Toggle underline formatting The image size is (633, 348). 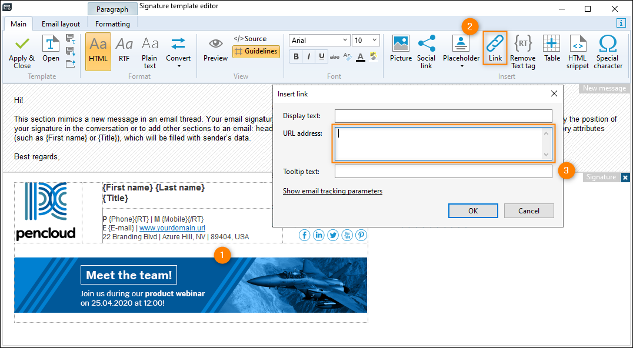coord(321,56)
